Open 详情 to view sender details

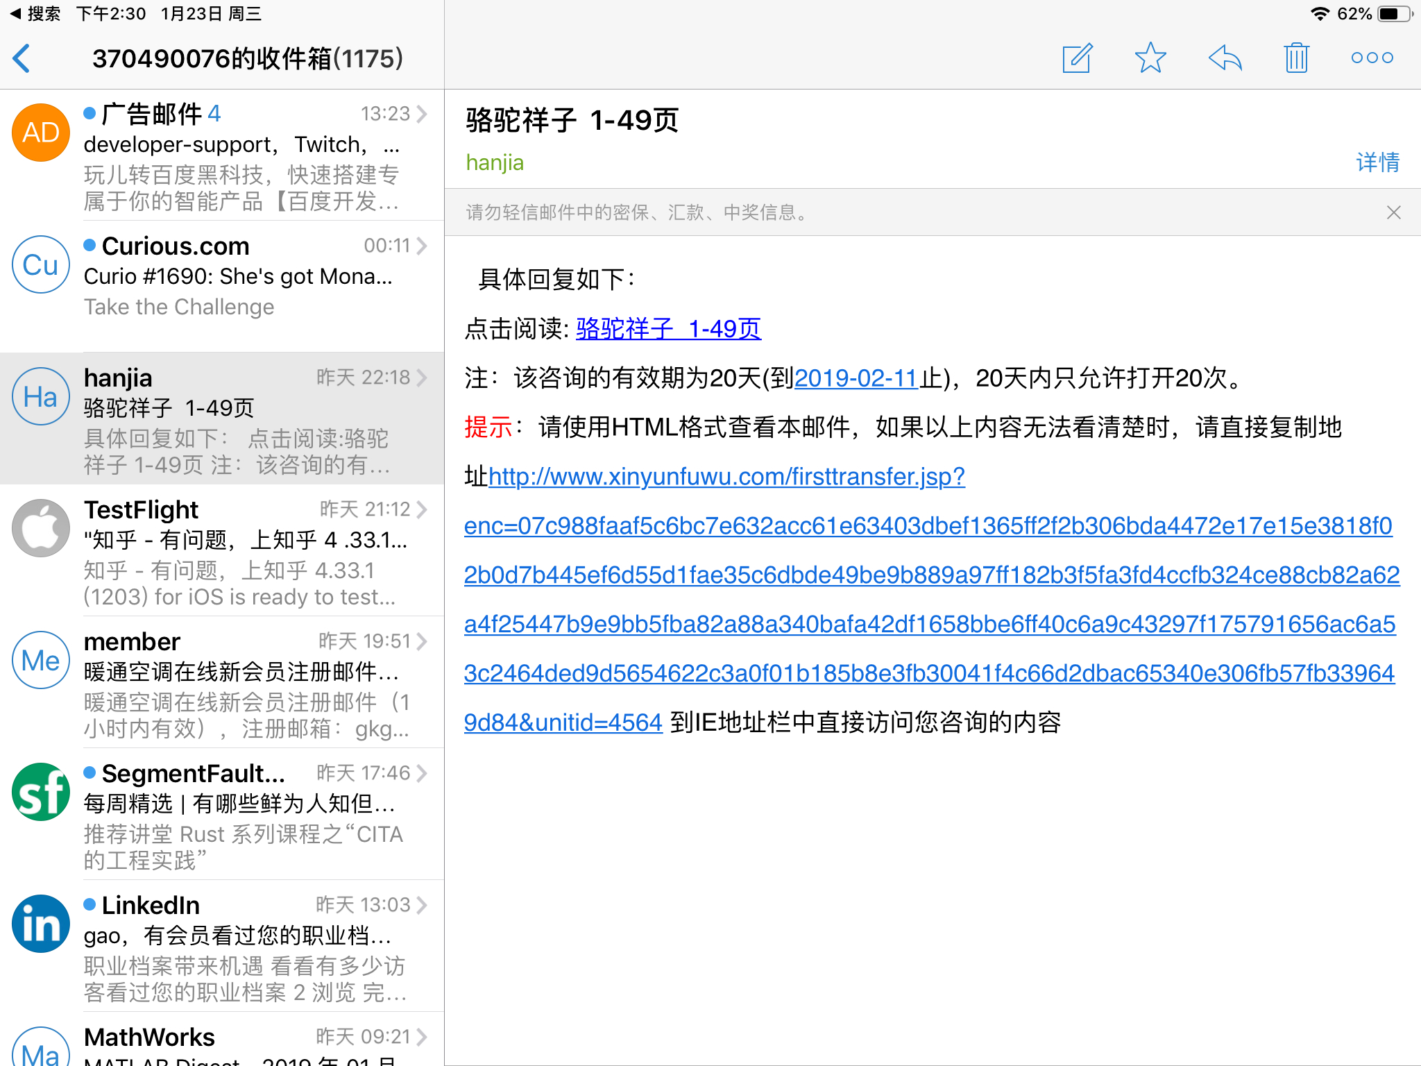click(1377, 162)
